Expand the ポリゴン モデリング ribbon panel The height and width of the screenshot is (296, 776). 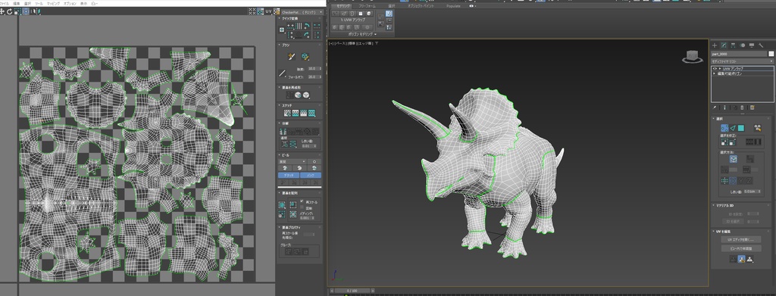(x=362, y=34)
